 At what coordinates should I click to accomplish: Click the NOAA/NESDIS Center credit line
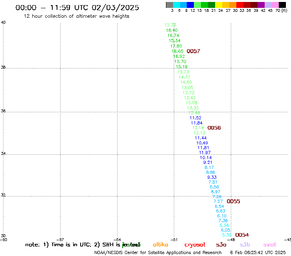158,252
